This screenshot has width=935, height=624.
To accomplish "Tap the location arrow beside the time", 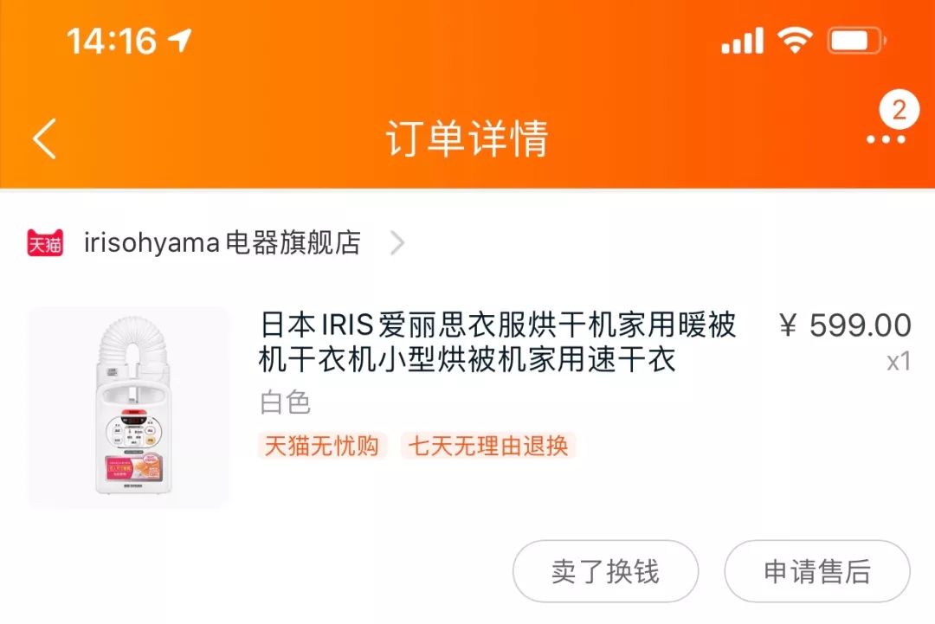I will point(179,41).
